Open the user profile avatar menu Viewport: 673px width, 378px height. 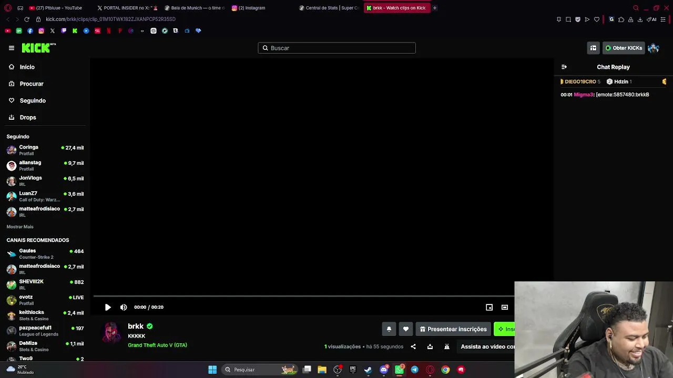pyautogui.click(x=654, y=48)
